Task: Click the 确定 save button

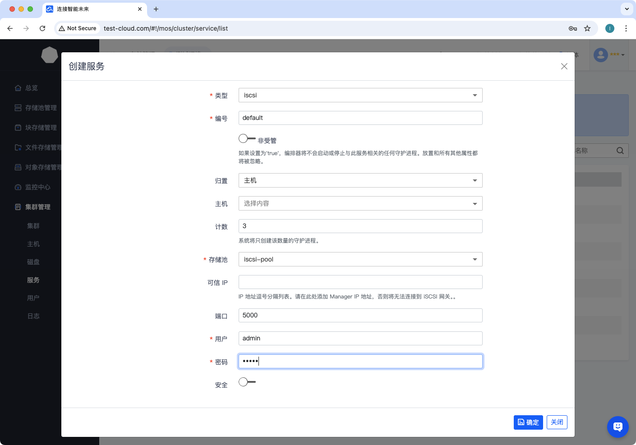Action: tap(528, 422)
